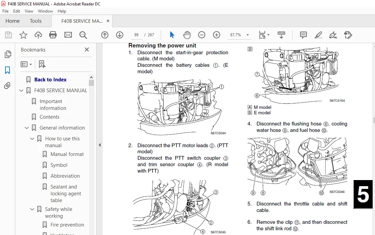This screenshot has height=235, width=375.
Task: Click the Back to Index bookmark
Action: [x=51, y=80]
